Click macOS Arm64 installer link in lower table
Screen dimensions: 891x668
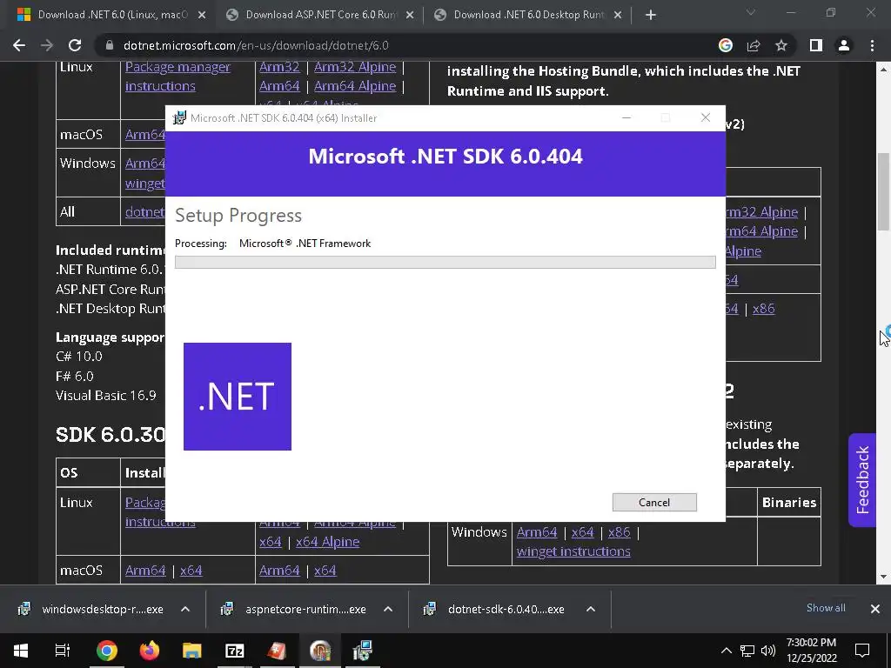(x=145, y=571)
